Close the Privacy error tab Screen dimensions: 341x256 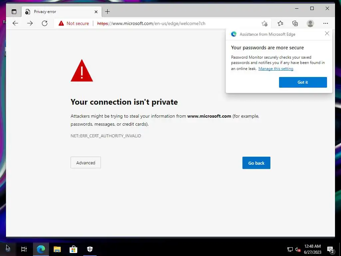pyautogui.click(x=96, y=12)
